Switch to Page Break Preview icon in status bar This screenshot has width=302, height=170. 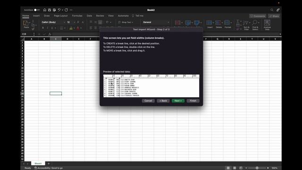click(x=241, y=168)
